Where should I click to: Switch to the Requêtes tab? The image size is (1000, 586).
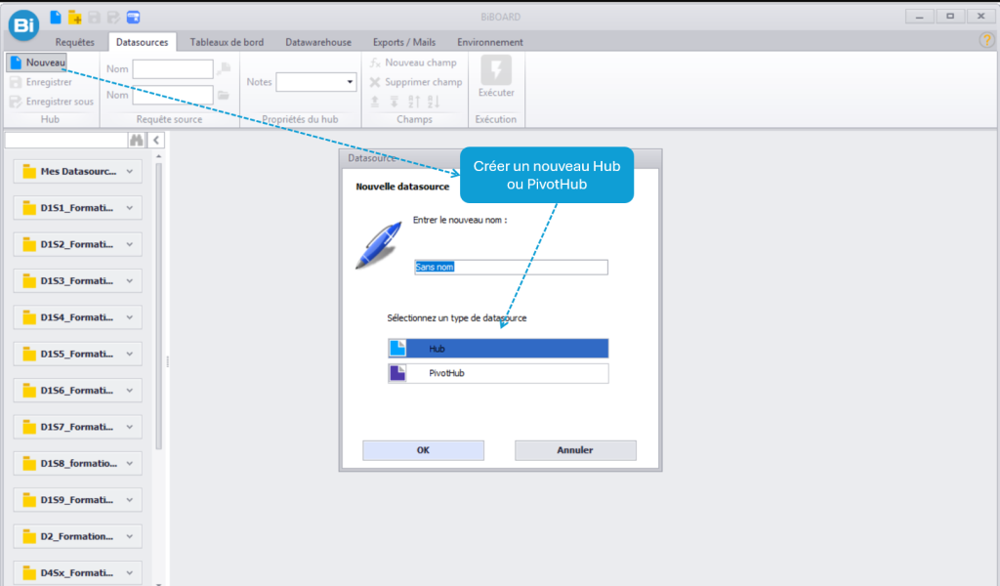pos(74,42)
